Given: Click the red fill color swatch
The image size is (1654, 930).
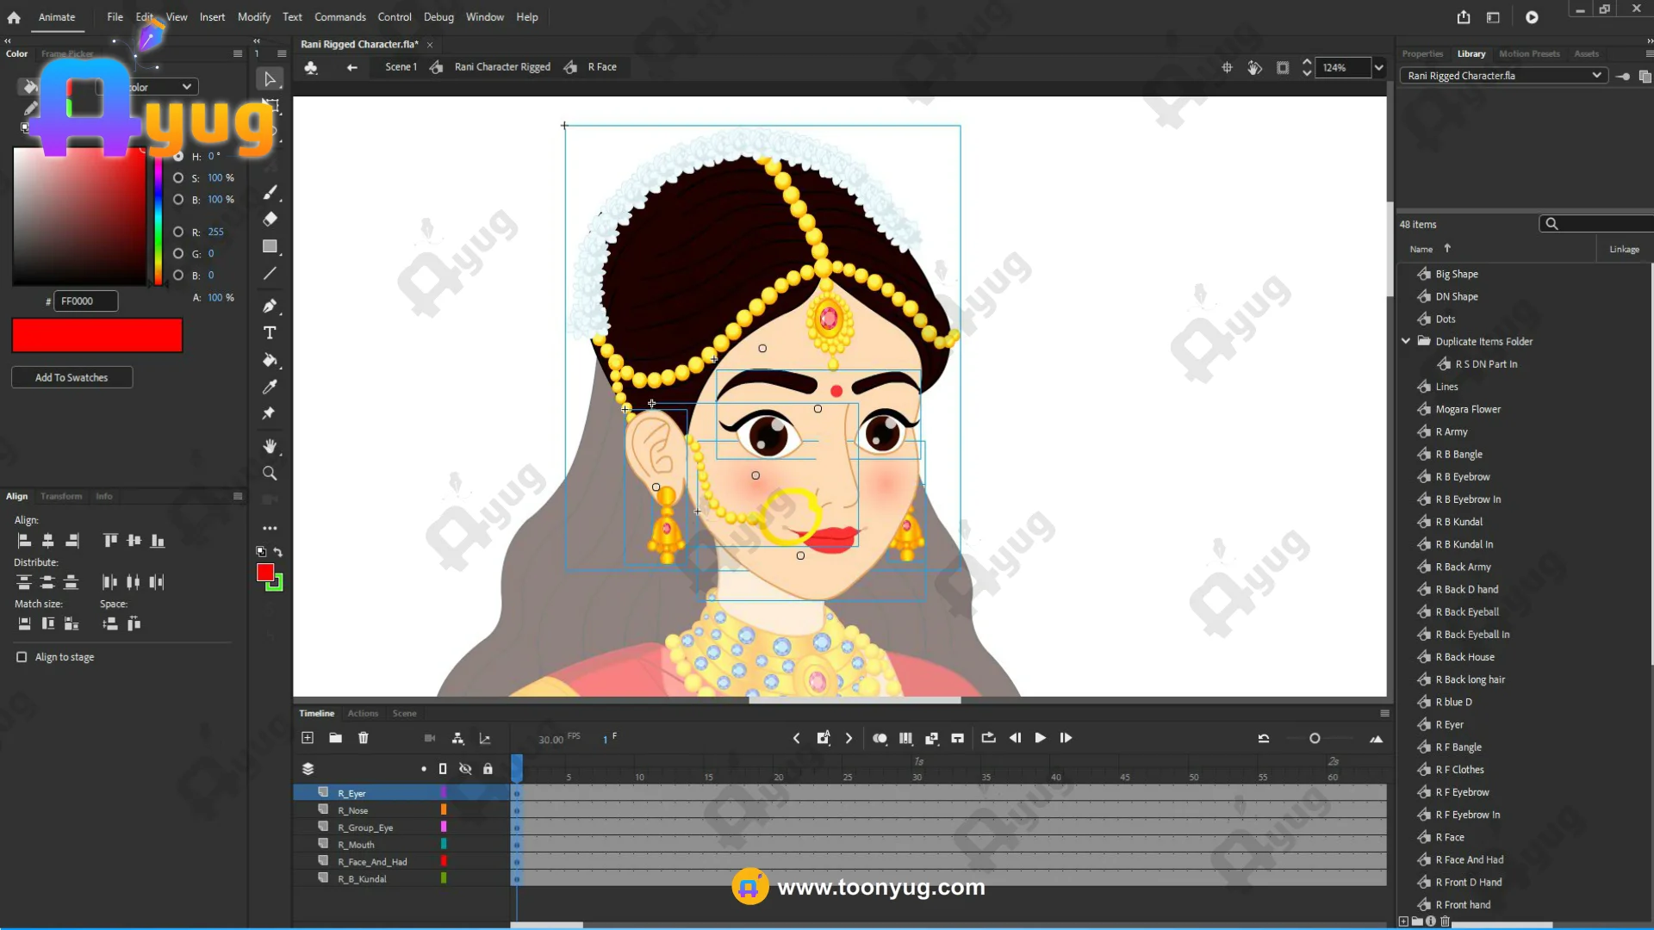Looking at the screenshot, I should pyautogui.click(x=265, y=573).
